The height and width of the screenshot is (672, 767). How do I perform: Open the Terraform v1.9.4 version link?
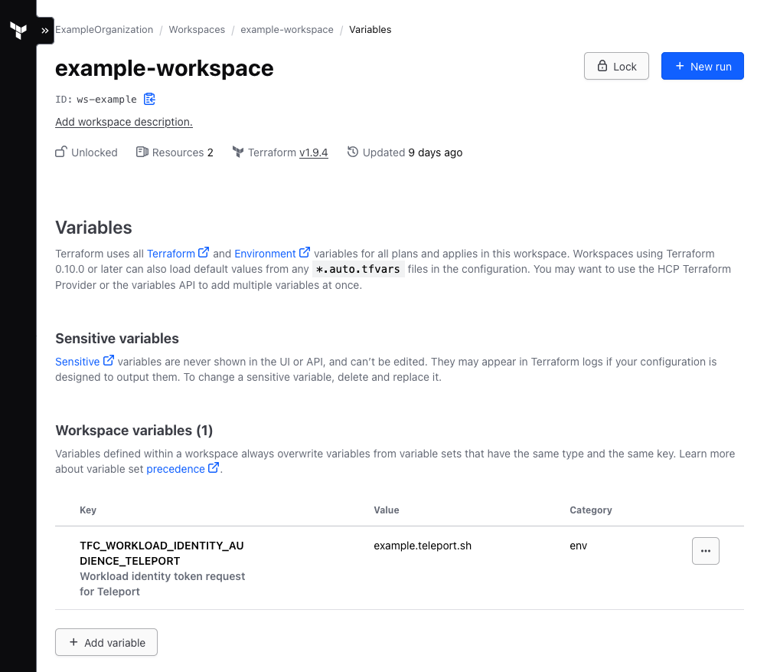tap(314, 152)
